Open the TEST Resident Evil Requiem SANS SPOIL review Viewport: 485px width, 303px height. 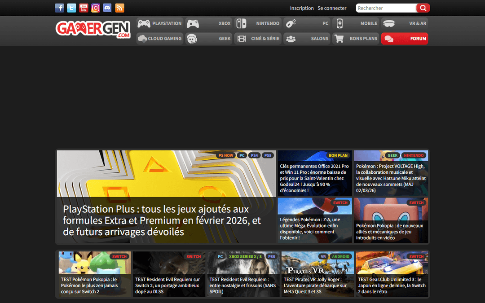point(242,285)
